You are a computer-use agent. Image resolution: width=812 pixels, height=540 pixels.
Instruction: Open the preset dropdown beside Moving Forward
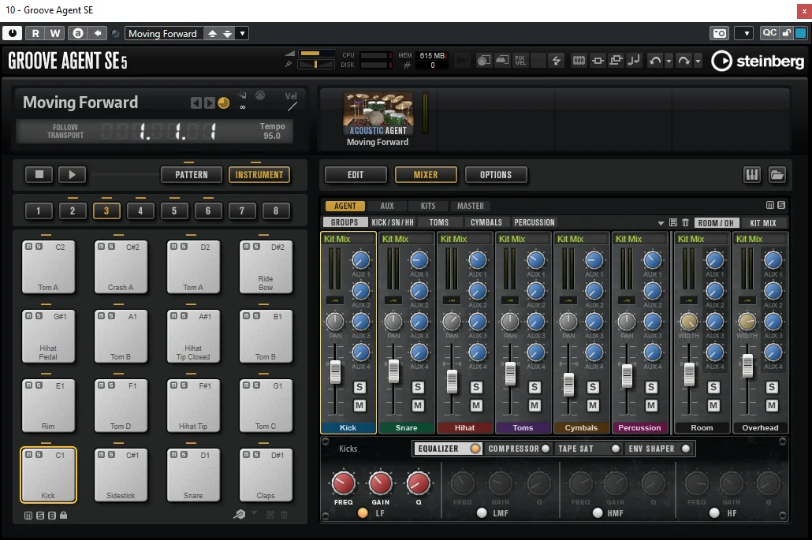(242, 33)
